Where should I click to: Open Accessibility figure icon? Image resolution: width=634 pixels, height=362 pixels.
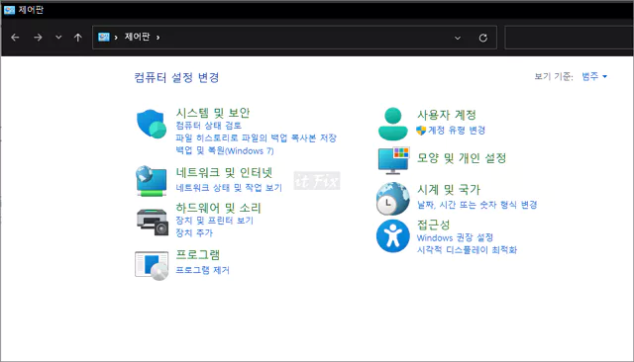click(392, 236)
